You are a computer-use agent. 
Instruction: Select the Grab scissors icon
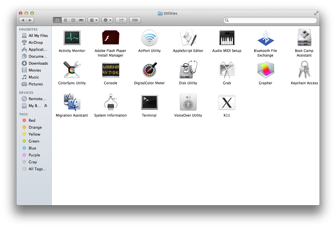tap(227, 70)
